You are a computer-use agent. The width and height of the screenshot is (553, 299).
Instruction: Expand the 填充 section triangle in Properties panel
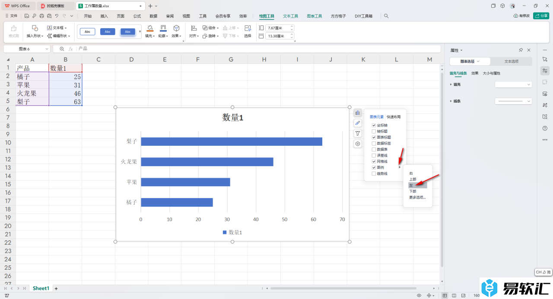(451, 85)
